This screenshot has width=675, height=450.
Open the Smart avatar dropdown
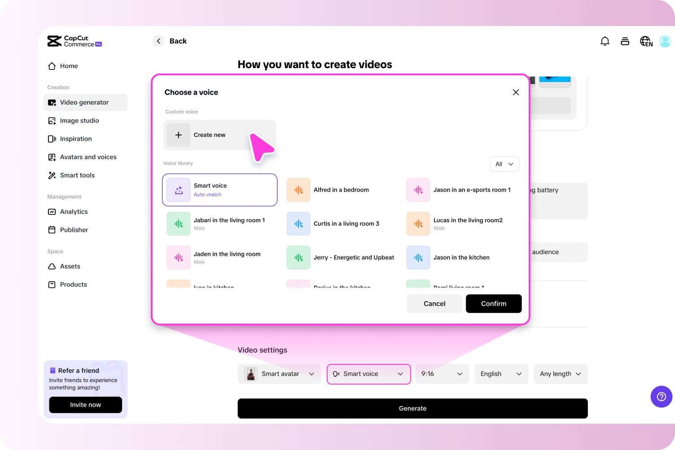279,374
